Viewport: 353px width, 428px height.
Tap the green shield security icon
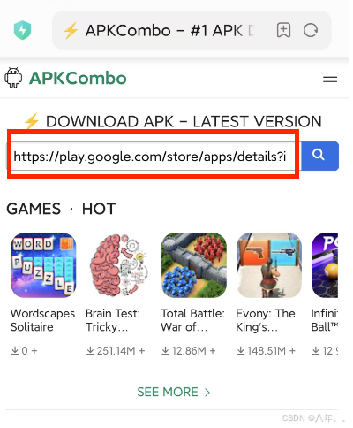tap(23, 30)
